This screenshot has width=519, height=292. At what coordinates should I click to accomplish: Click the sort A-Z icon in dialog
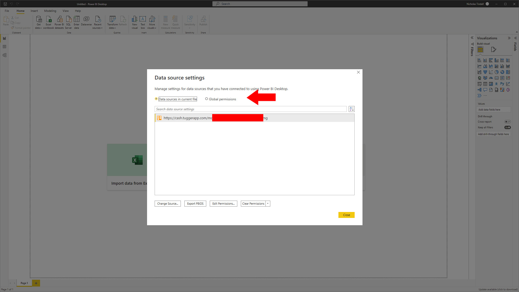tap(351, 109)
